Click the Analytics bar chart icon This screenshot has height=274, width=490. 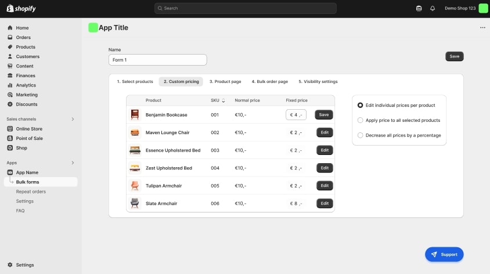pos(10,85)
